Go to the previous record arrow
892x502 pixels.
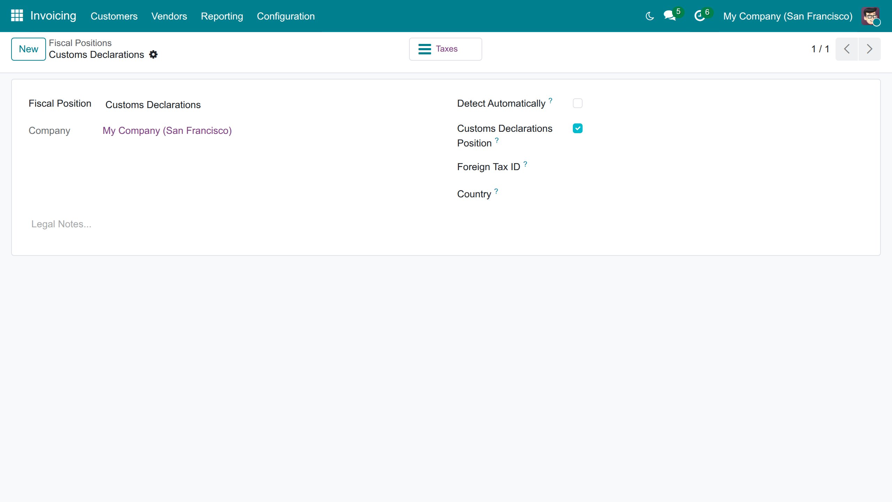[x=847, y=49]
